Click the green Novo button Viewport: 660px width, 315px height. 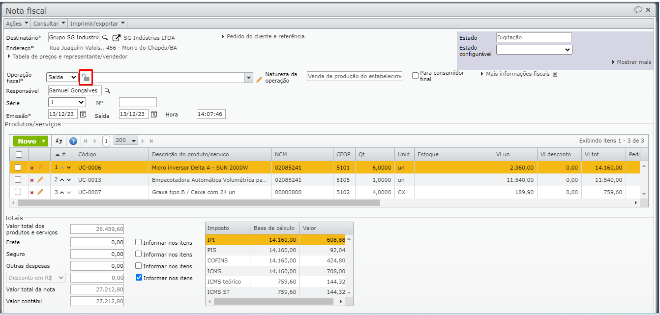27,141
